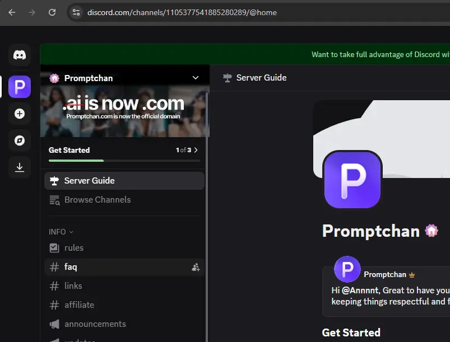The image size is (450, 342).
Task: Click the Server Guide title in header
Action: (261, 78)
